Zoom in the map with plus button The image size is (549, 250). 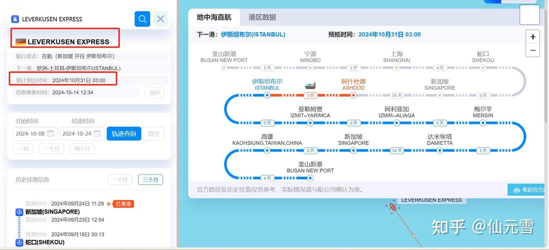click(532, 37)
